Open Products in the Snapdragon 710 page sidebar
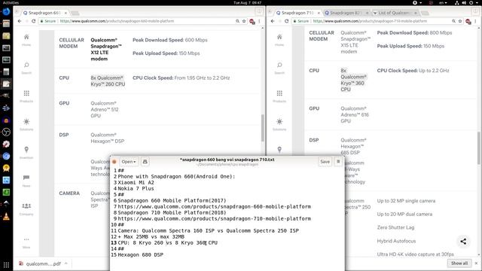 [x=279, y=96]
